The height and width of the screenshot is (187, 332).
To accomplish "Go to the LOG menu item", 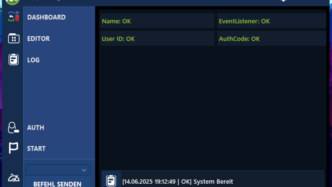I will (x=33, y=60).
